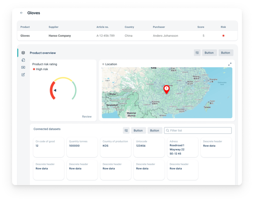Expand the Location map to fullscreen
The height and width of the screenshot is (201, 254).
point(230,64)
